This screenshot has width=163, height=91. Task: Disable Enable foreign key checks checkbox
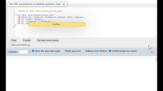point(110,51)
